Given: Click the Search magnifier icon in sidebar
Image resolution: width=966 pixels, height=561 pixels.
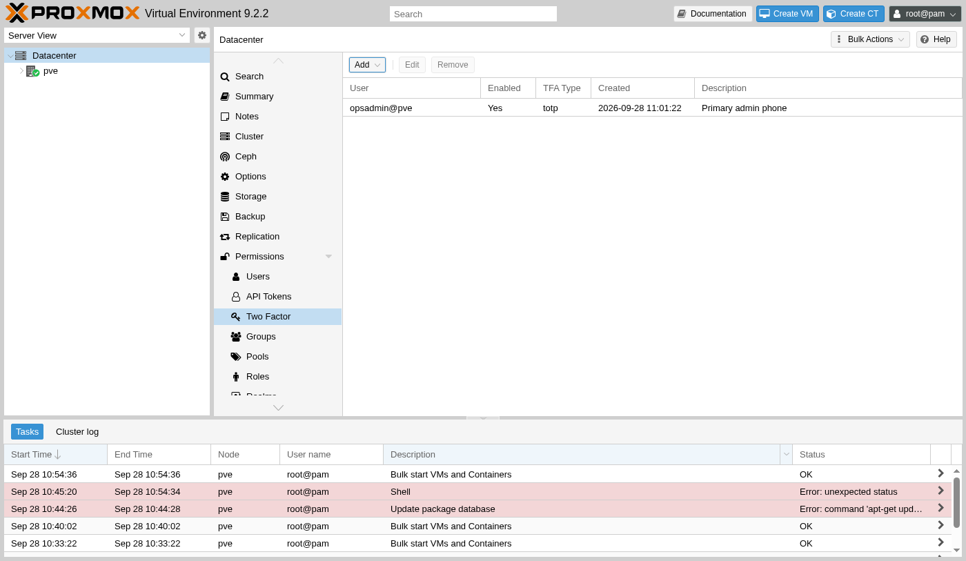Looking at the screenshot, I should point(225,77).
